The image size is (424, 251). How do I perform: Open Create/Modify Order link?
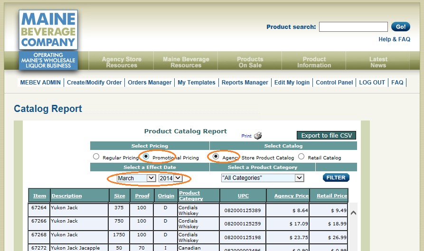pyautogui.click(x=94, y=83)
